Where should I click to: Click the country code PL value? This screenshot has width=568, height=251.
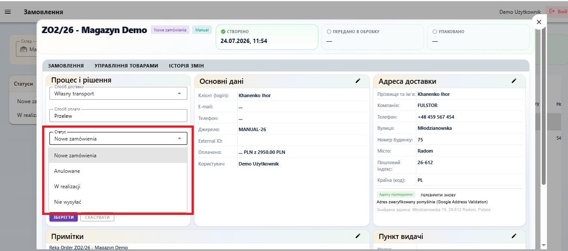point(420,180)
